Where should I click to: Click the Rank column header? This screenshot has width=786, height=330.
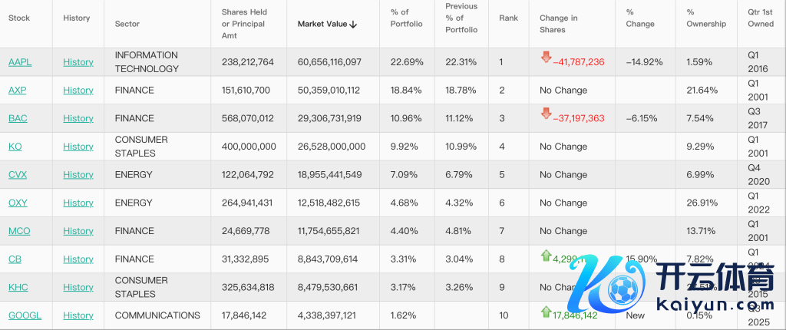(508, 18)
